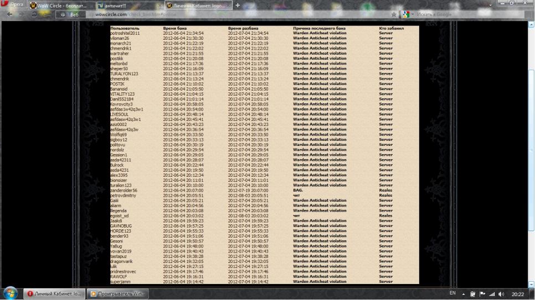Expand the Google search engine dropdown
This screenshot has width=535, height=300.
tap(408, 14)
